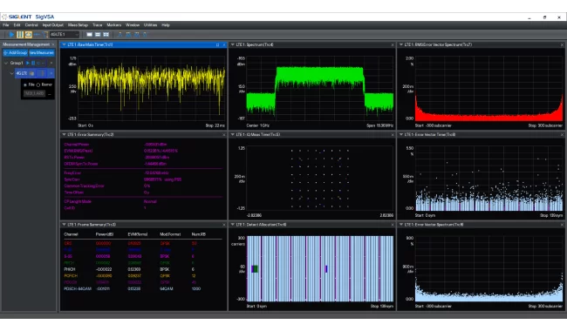567x331 pixels.
Task: Close the Frame Summary panel
Action: [x=224, y=225]
